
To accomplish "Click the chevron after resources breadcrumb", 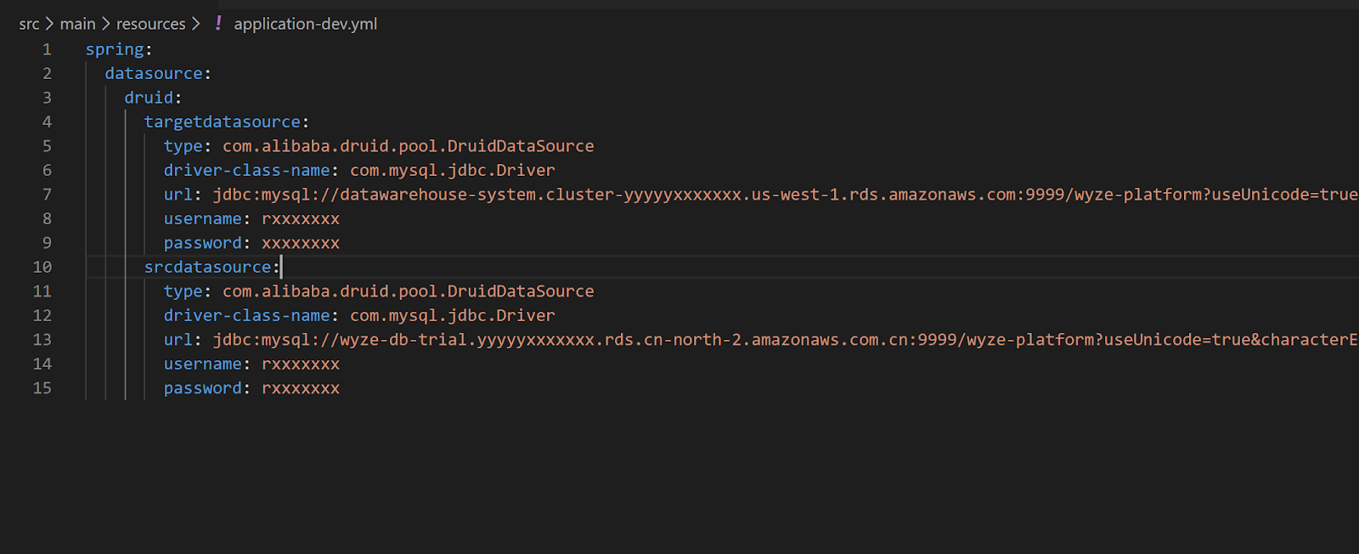I will click(196, 24).
